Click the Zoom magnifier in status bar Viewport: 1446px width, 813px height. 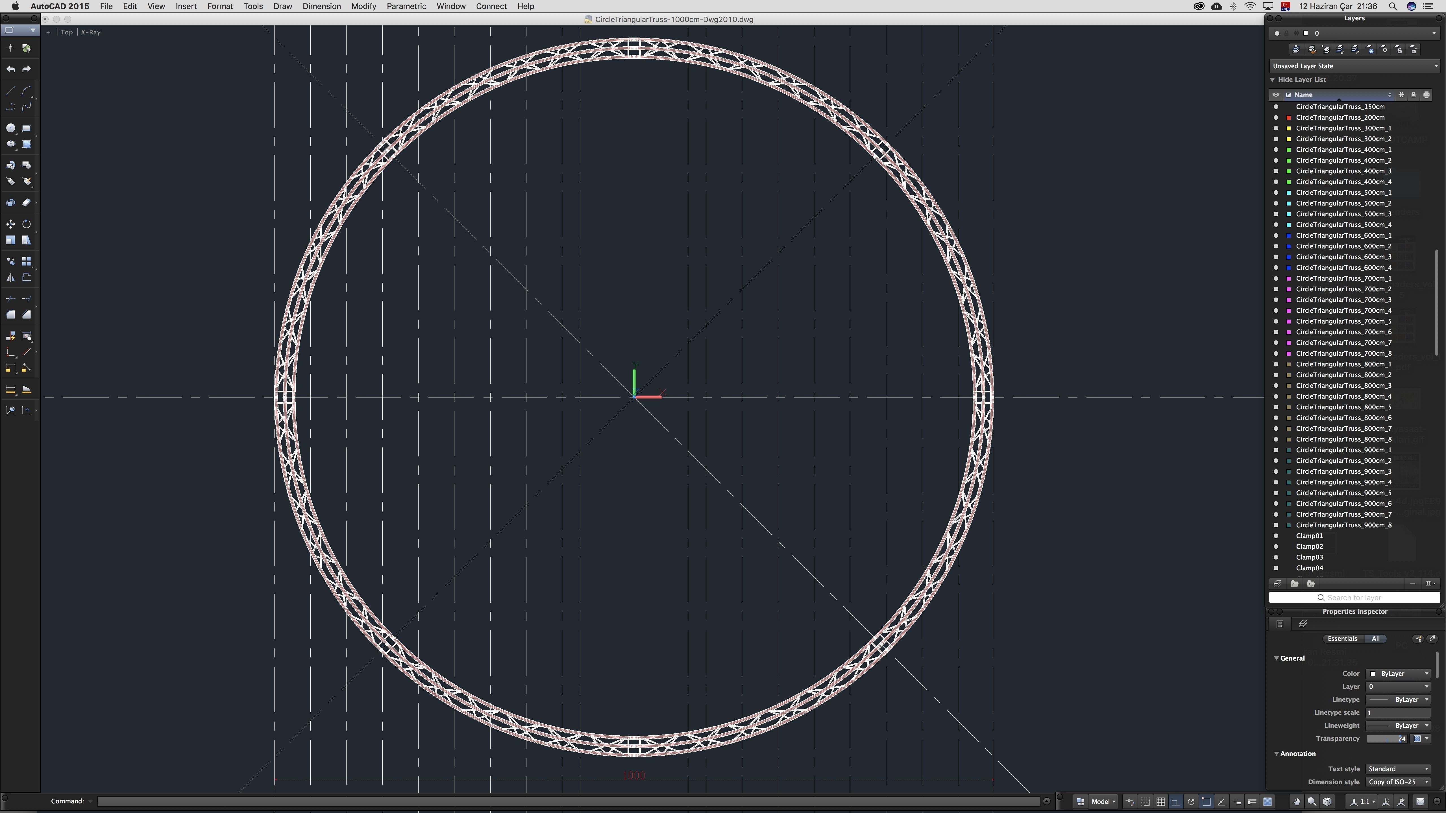[1312, 802]
